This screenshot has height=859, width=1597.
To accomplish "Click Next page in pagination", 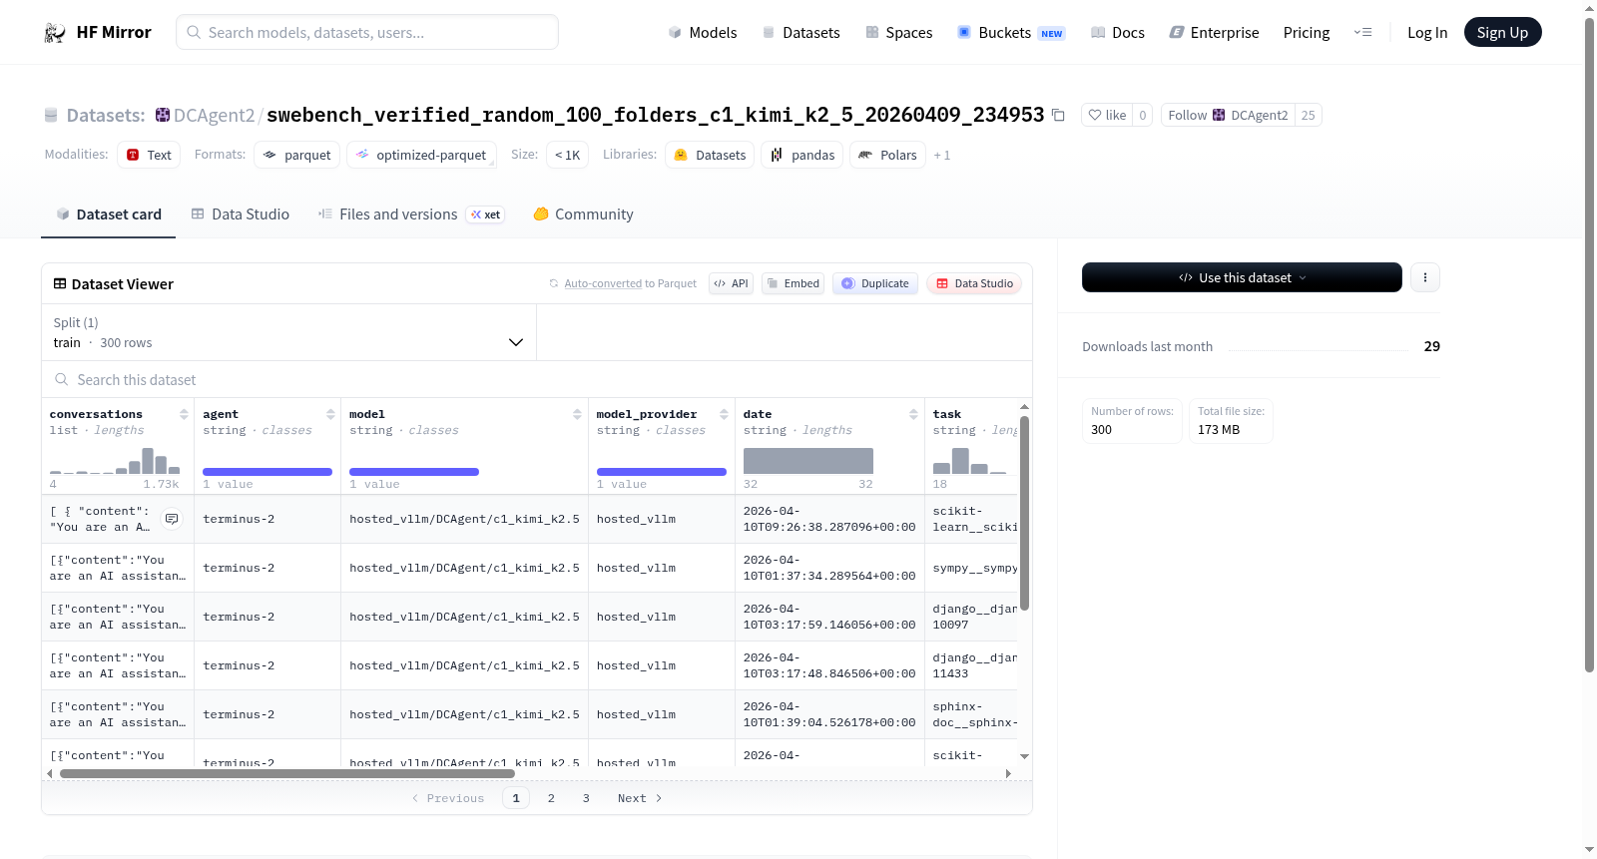I will tap(639, 798).
